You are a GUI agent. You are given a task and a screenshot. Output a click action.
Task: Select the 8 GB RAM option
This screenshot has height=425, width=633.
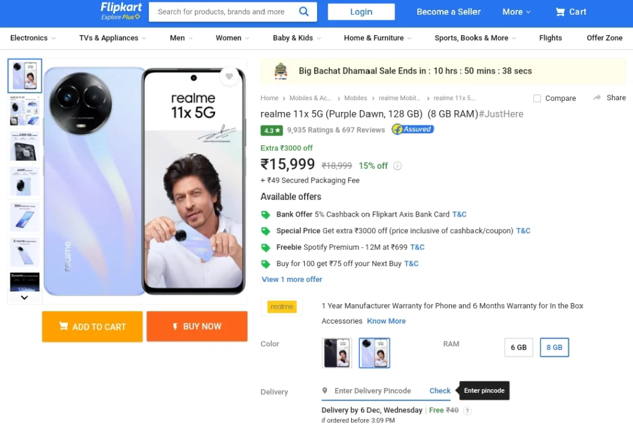(x=554, y=348)
